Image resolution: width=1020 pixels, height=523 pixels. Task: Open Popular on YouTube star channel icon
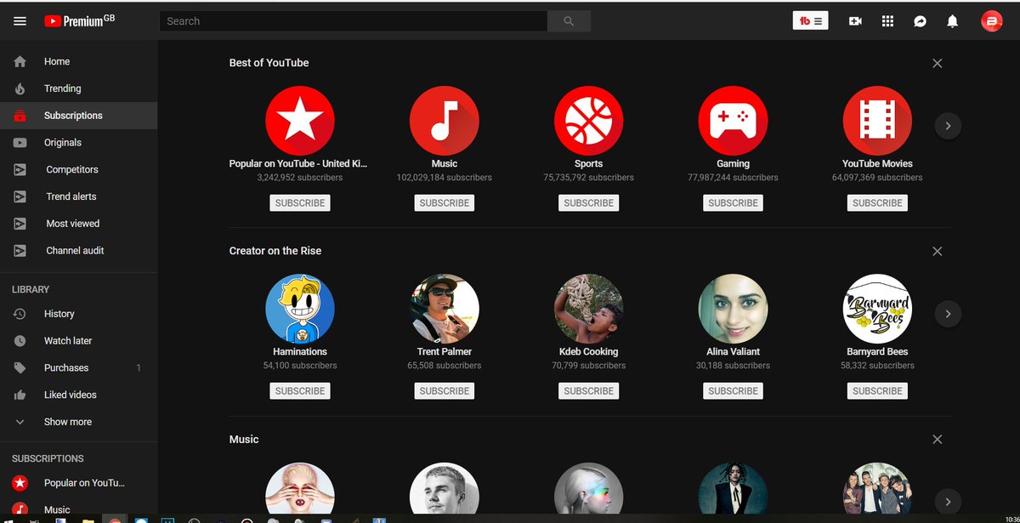click(300, 121)
